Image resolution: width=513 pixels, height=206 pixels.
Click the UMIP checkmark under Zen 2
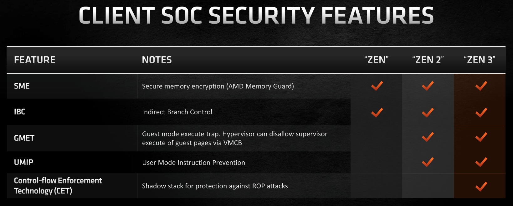[428, 162]
